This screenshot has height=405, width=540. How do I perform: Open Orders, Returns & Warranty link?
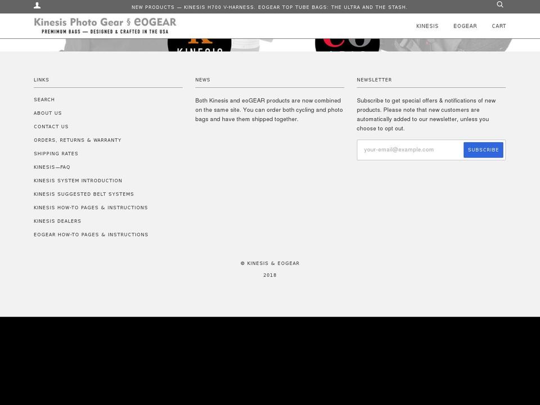(x=78, y=140)
